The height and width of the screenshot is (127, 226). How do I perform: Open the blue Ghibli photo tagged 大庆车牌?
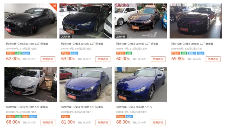[x=86, y=21]
